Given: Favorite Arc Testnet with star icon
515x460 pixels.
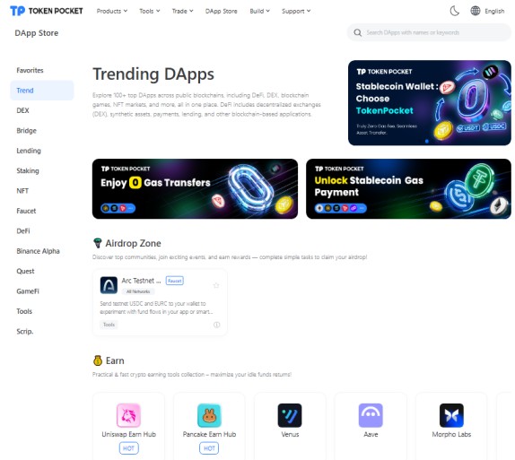Looking at the screenshot, I should click(216, 285).
